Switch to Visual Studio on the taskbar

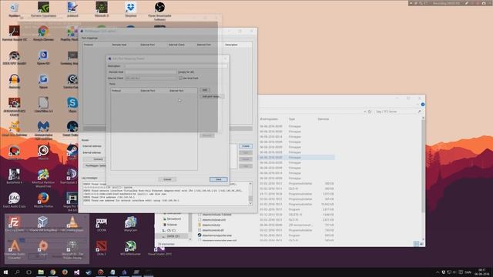(x=77, y=272)
